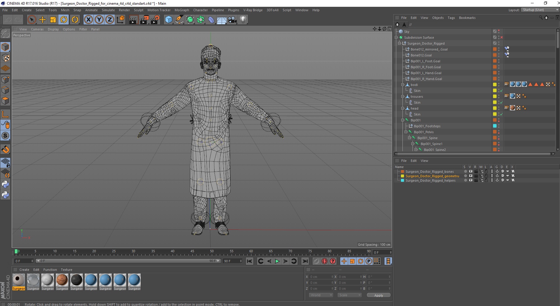Screen dimensions: 560x306
Task: Click the yellow color swatch of bodi
Action: coord(495,85)
